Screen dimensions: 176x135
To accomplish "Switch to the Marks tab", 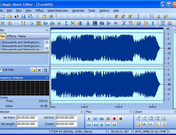I will [22, 36].
